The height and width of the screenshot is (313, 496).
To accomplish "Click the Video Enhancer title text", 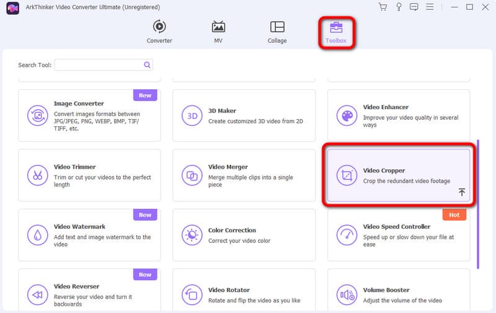I will [386, 107].
